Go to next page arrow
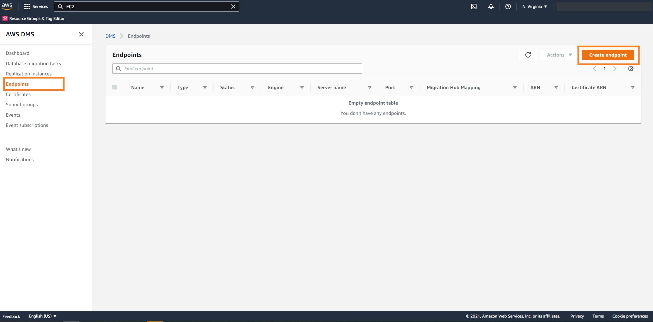The image size is (653, 322). 615,69
